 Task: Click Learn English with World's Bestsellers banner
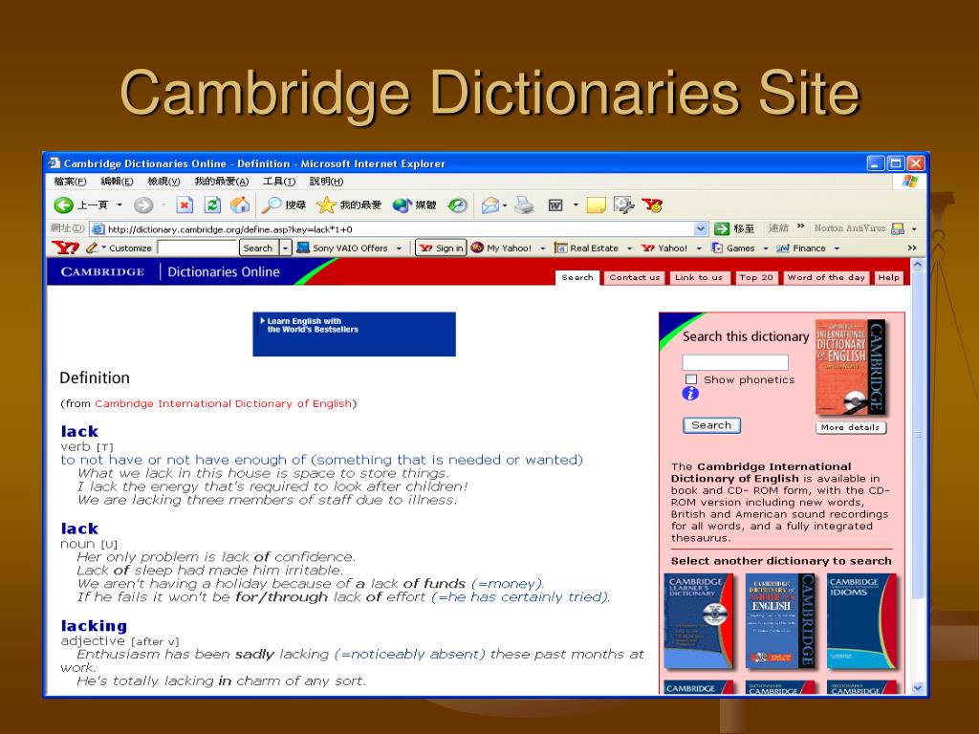point(354,334)
